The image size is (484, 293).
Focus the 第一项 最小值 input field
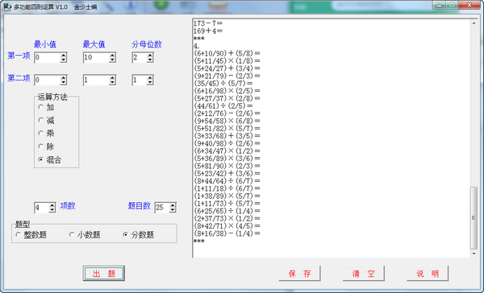click(x=48, y=58)
